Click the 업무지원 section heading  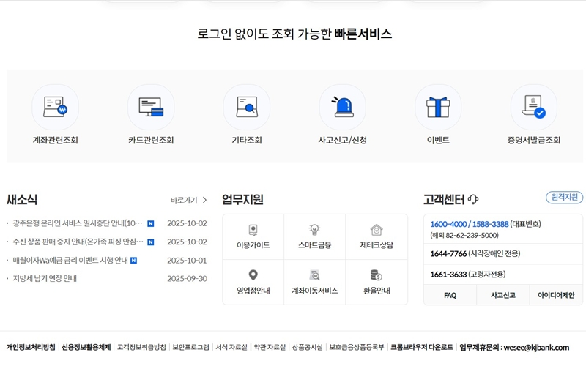click(242, 199)
